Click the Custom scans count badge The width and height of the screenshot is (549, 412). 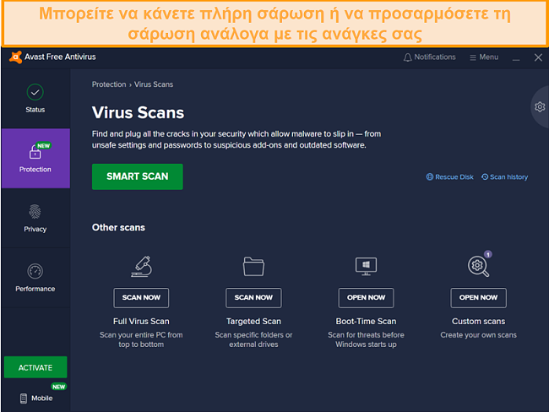pyautogui.click(x=488, y=254)
